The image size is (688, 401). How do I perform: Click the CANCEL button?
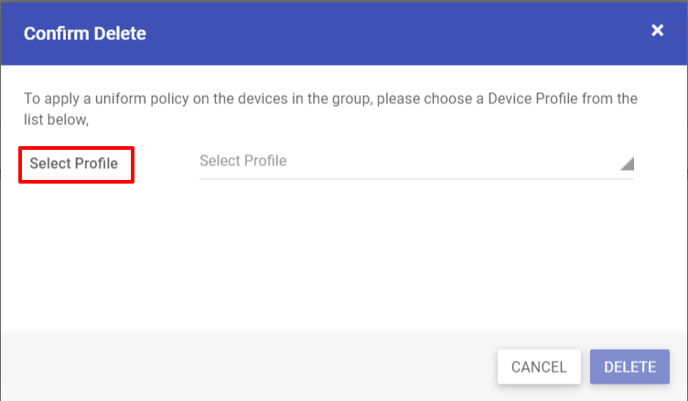539,367
